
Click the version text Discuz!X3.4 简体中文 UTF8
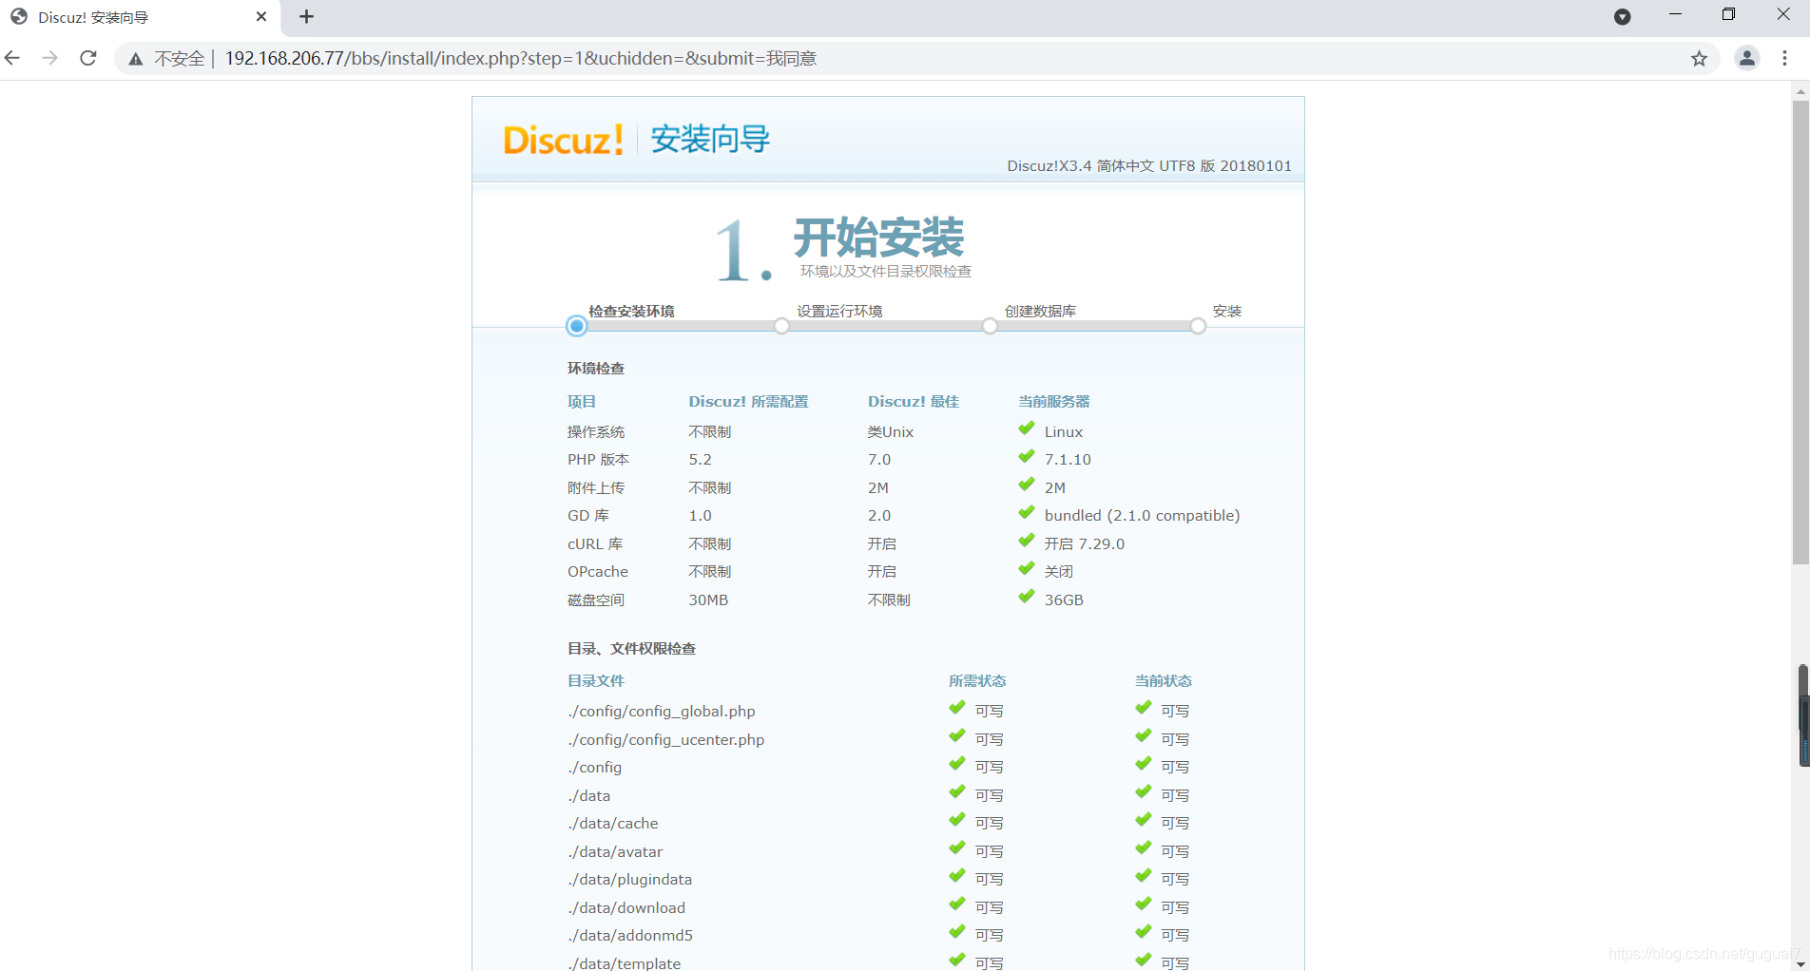point(1149,166)
